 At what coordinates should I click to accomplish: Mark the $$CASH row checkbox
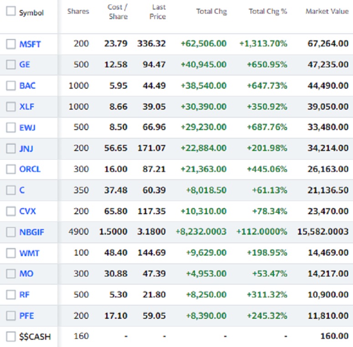(x=11, y=337)
